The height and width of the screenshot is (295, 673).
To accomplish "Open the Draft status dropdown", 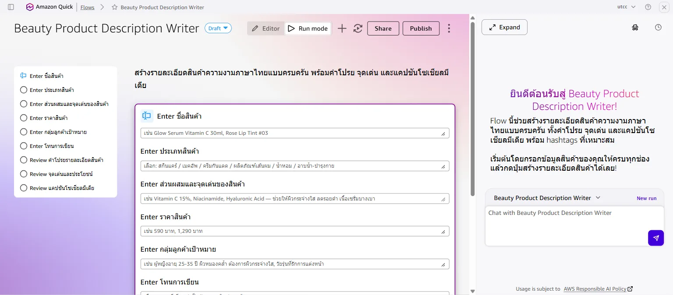I will point(218,28).
